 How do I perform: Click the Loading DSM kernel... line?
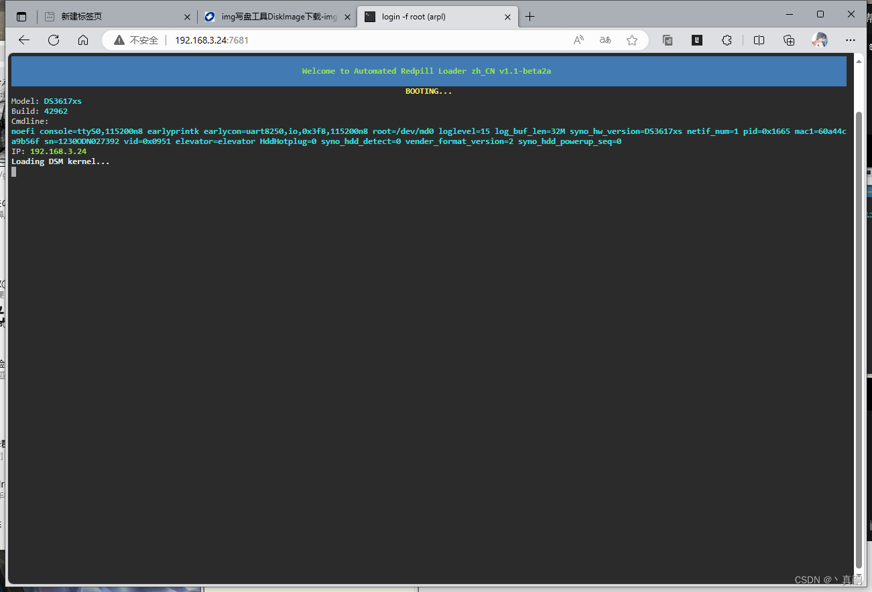tap(60, 161)
